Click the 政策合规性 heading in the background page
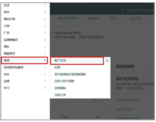Viewport: 156px width, 122px height. coord(125,66)
